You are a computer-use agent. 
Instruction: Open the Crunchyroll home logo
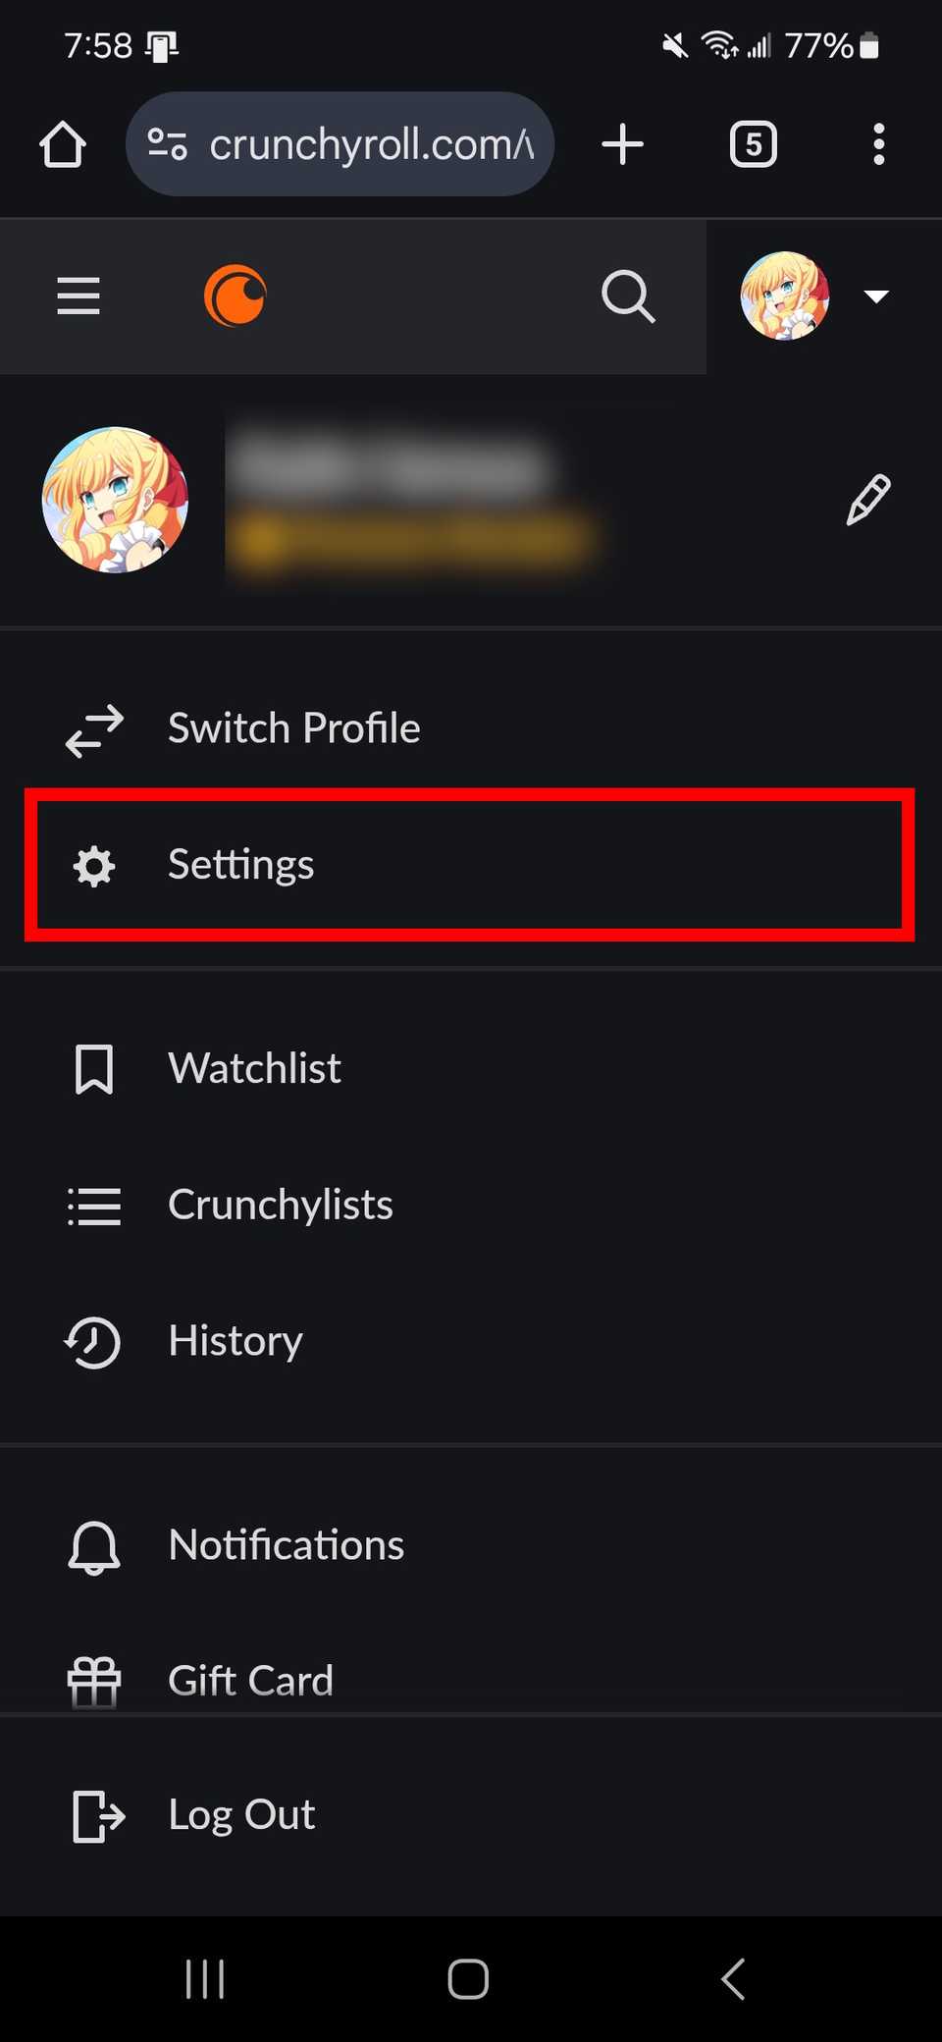(x=235, y=295)
